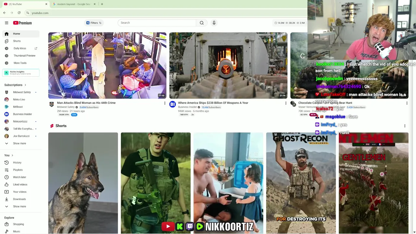The width and height of the screenshot is (416, 234).
Task: Open the Filters button
Action: [x=94, y=23]
